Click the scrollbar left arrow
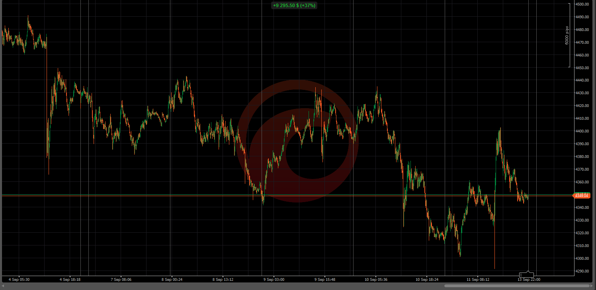 (x=3, y=286)
